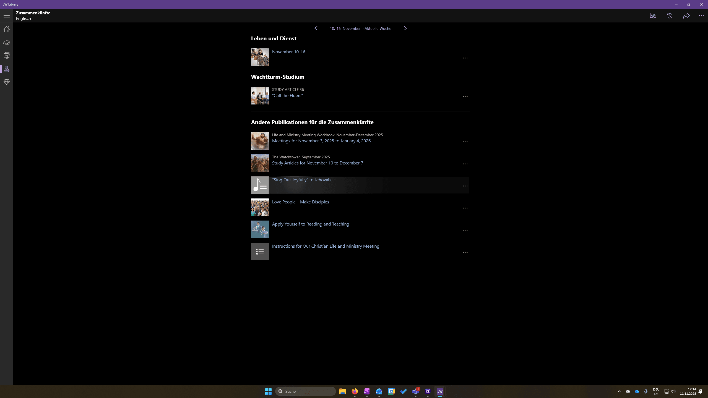Click the Meeting Workbook cover thumbnail
708x398 pixels.
tap(260, 141)
